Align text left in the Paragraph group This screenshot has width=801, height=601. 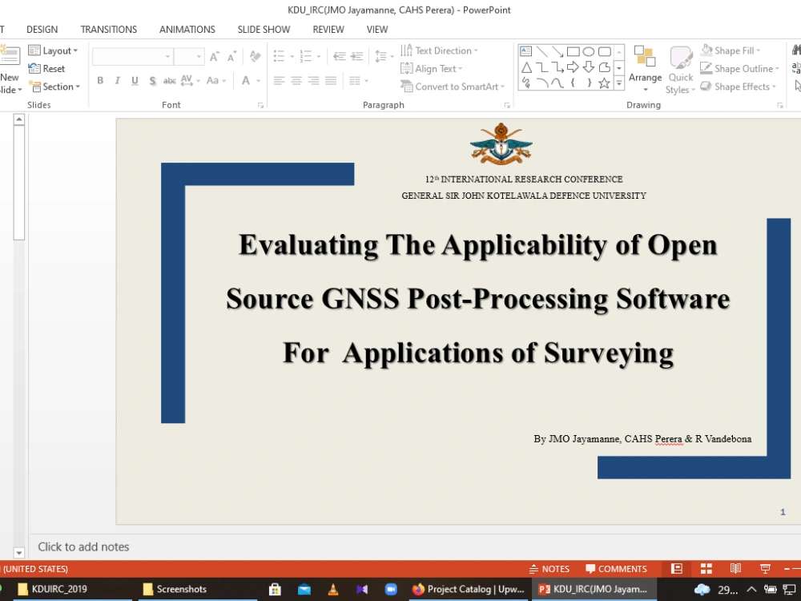[279, 81]
